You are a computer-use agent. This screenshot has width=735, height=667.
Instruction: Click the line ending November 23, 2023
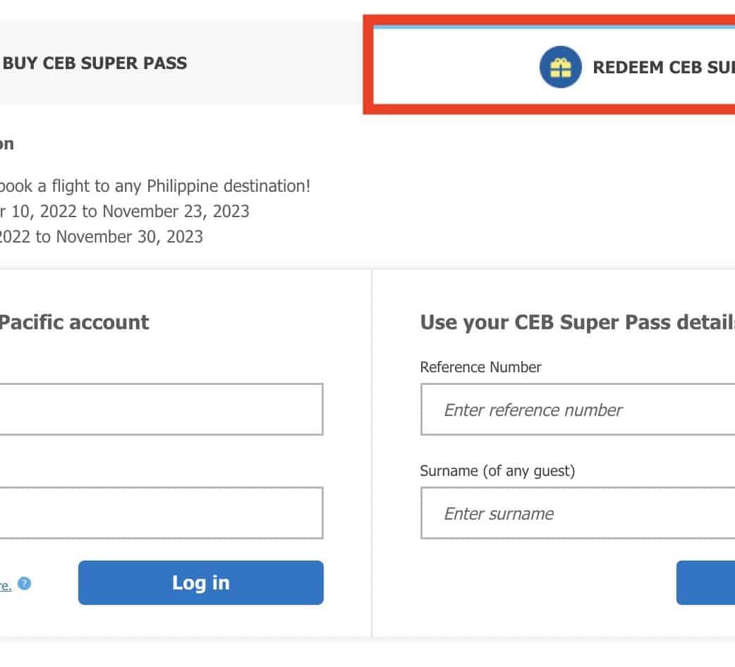[124, 211]
